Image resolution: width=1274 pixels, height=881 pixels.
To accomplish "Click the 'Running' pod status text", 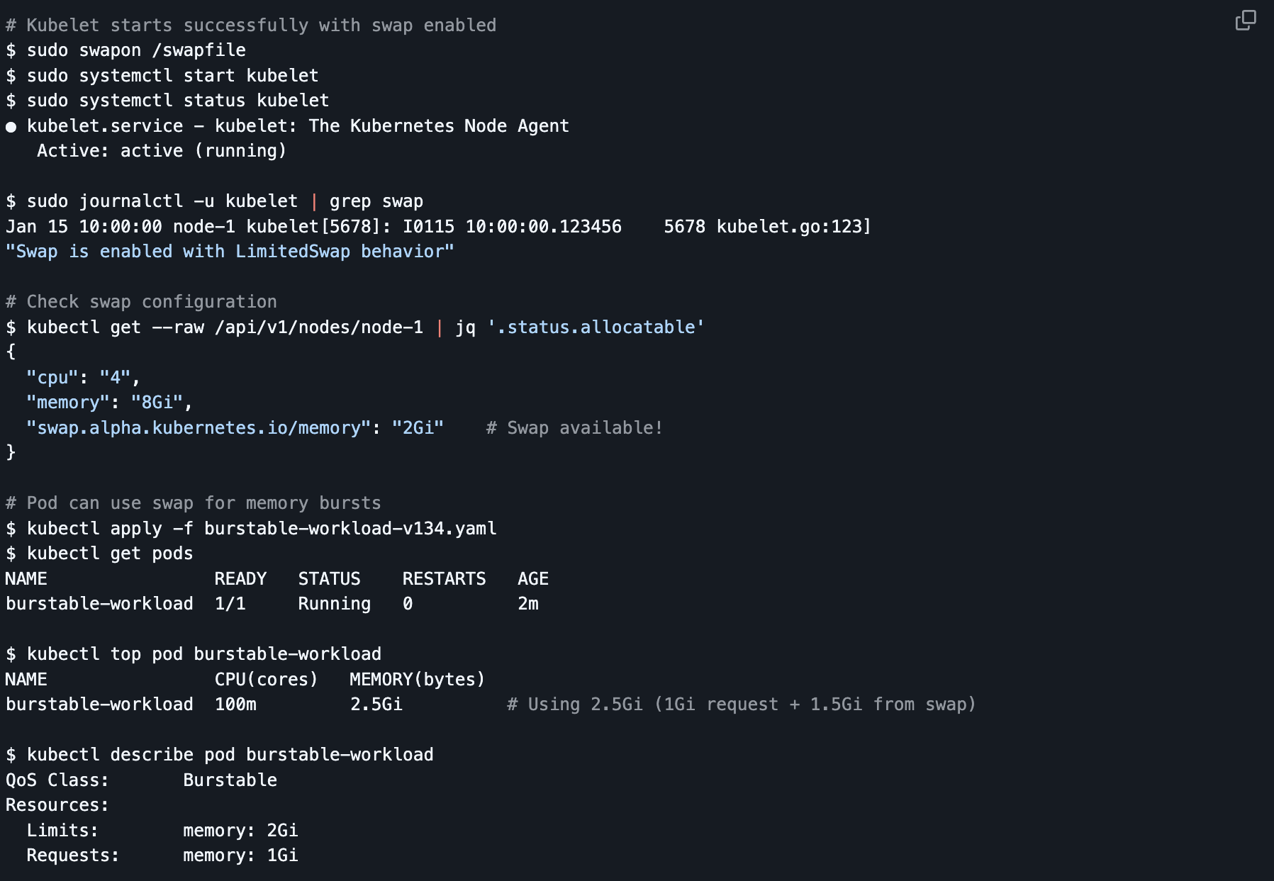I will coord(334,604).
